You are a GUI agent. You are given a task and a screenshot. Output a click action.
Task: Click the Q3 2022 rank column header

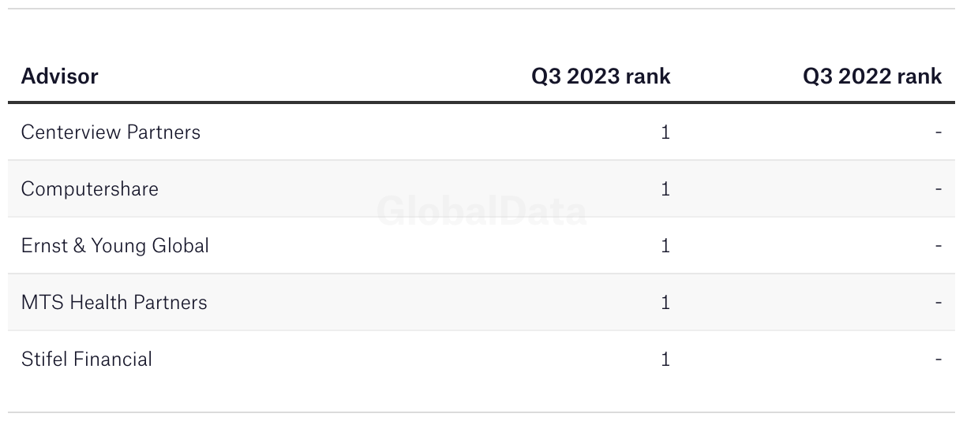click(x=872, y=76)
